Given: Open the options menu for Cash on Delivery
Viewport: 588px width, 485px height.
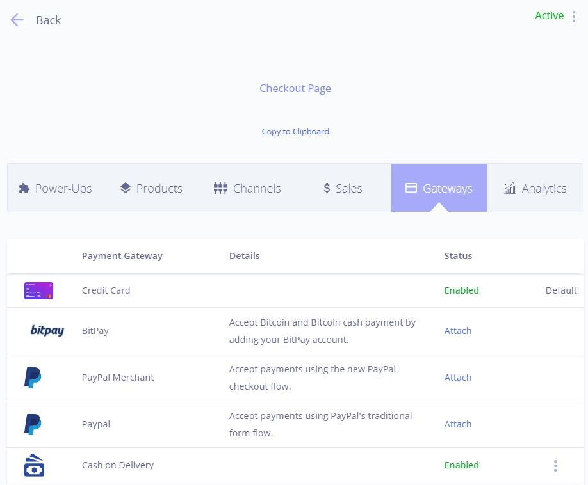Looking at the screenshot, I should click(555, 465).
